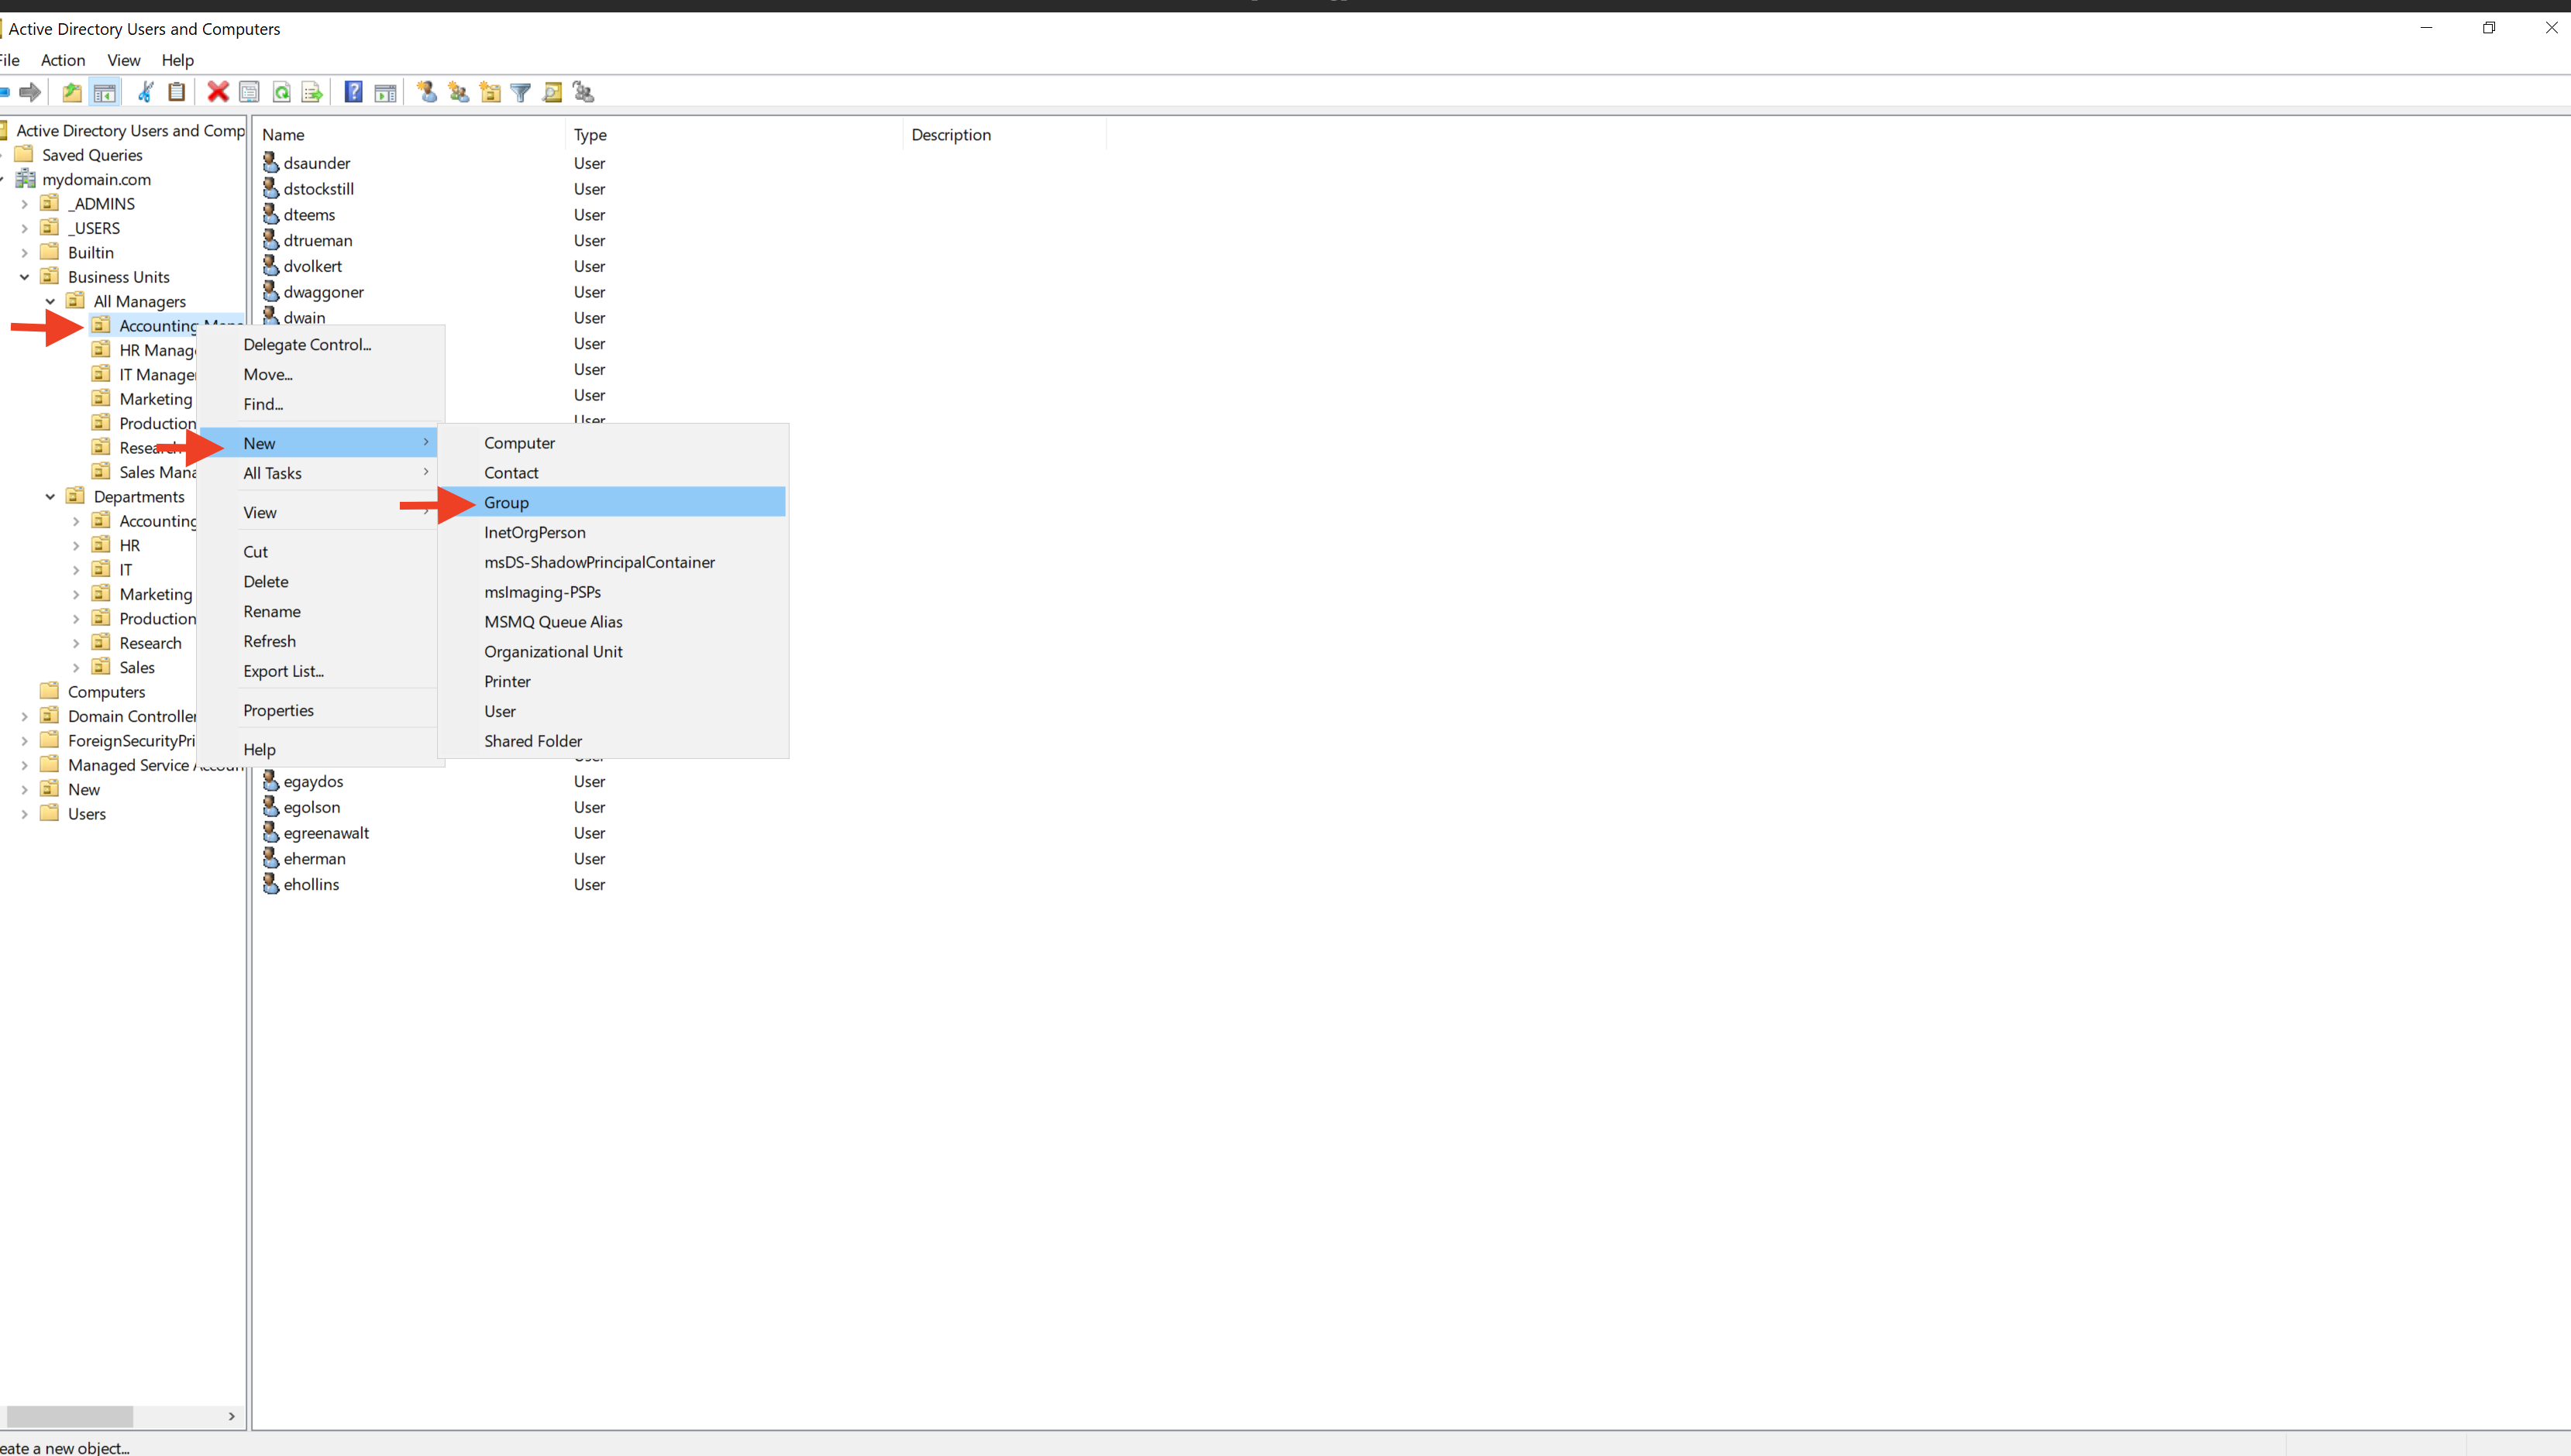Choose Delegate Control from the context menu
Image resolution: width=2571 pixels, height=1456 pixels.
307,344
